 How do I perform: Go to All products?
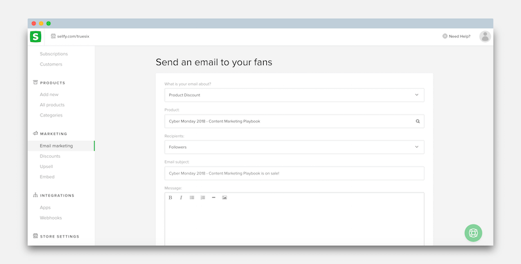pyautogui.click(x=52, y=105)
